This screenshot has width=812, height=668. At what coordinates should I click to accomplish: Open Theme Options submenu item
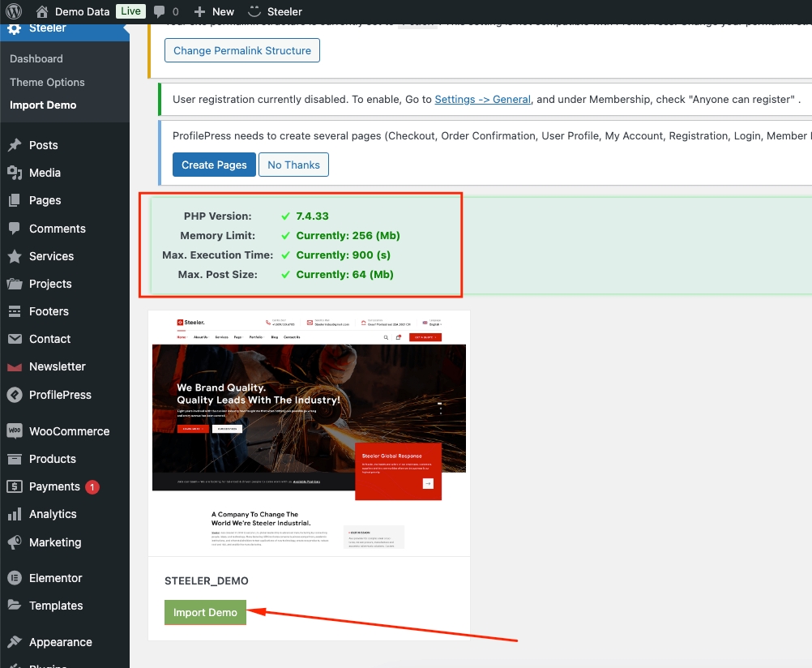click(47, 82)
